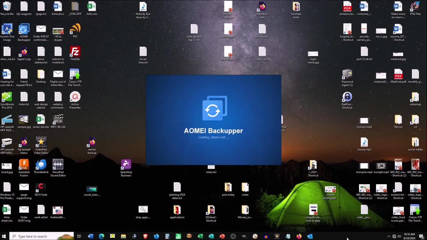
Task: Open the usbsongs folder icon
Action: point(415,99)
